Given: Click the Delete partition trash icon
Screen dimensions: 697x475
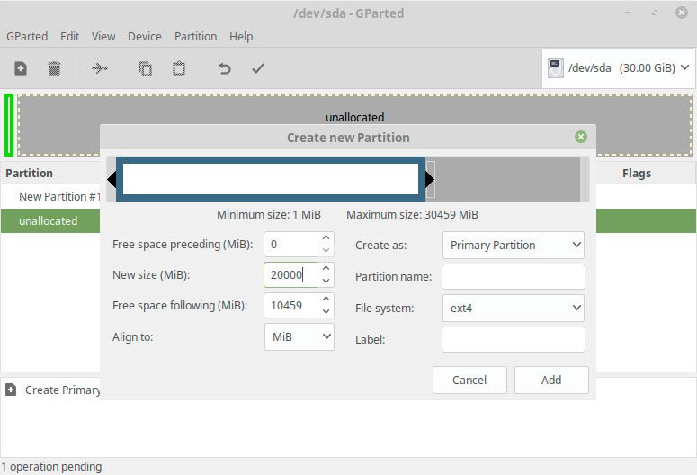Looking at the screenshot, I should pyautogui.click(x=54, y=68).
